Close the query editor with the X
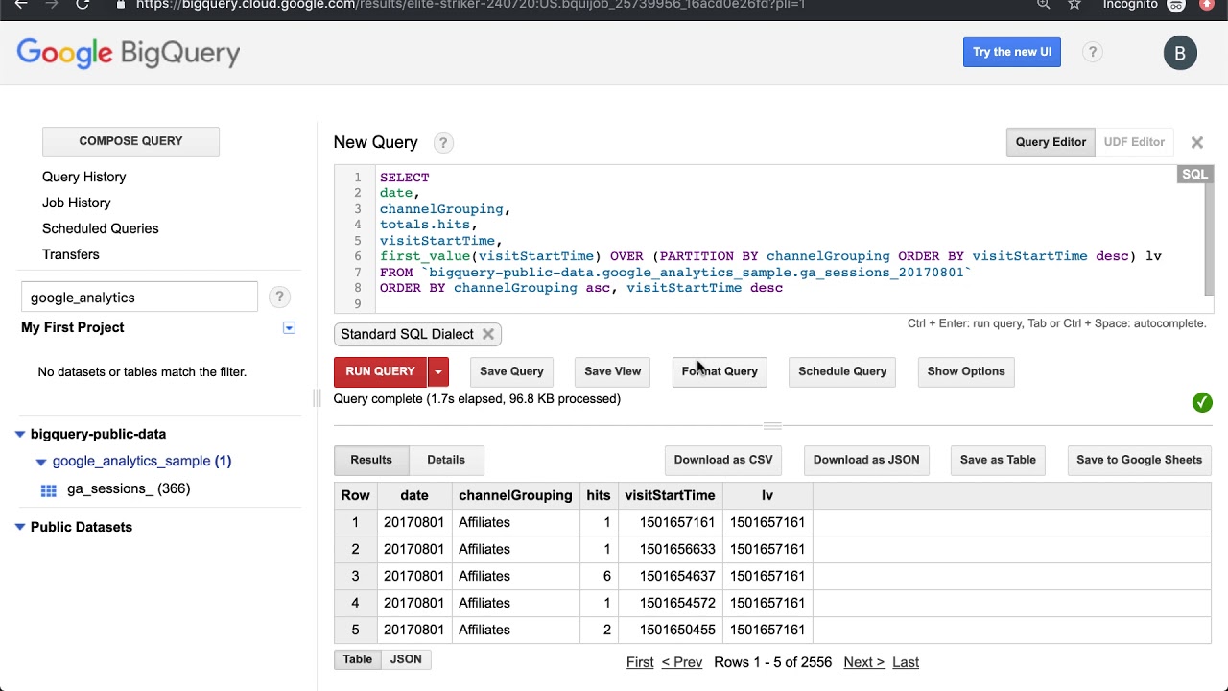The image size is (1228, 691). (1197, 143)
